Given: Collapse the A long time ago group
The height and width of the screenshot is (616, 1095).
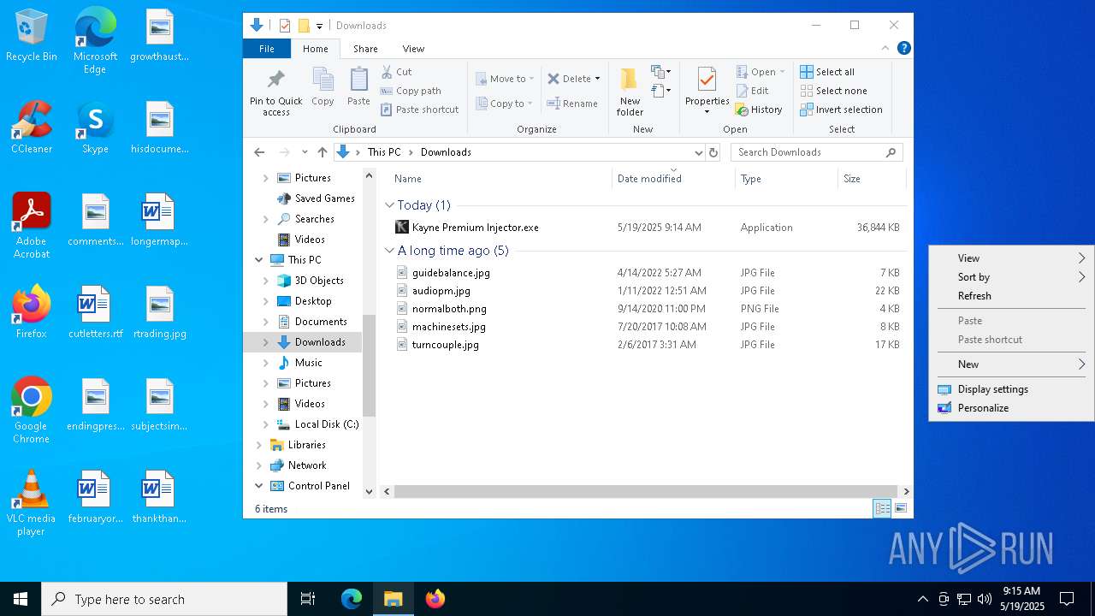Looking at the screenshot, I should [389, 251].
